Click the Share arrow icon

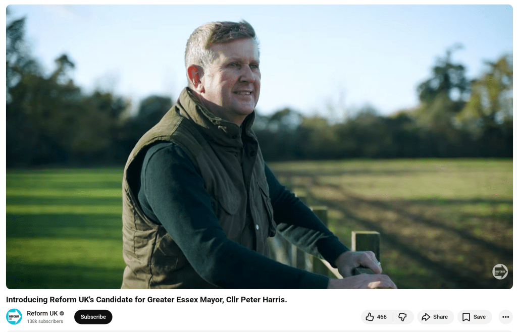coord(426,317)
